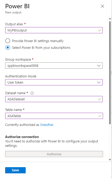Click the vertical scrollbar thumb
Image resolution: width=112 pixels, height=178 pixels.
(110, 73)
